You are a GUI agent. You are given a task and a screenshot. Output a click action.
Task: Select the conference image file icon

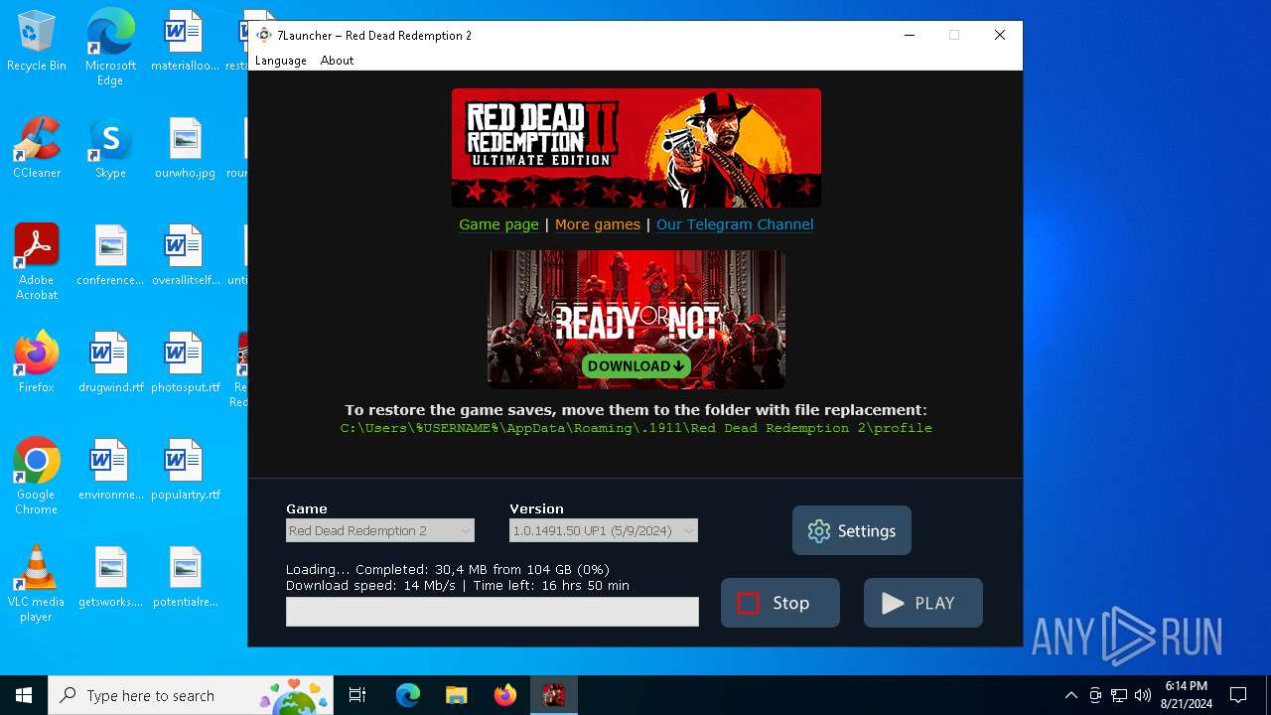[110, 254]
